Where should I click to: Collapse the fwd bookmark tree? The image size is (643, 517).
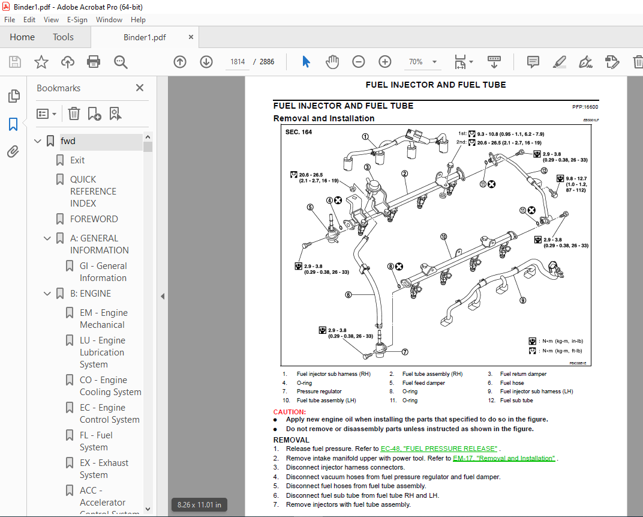click(x=38, y=141)
